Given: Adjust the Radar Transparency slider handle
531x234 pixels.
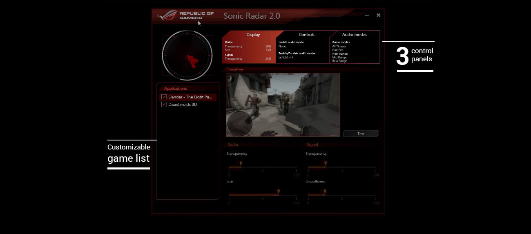Looking at the screenshot, I should [x=241, y=163].
